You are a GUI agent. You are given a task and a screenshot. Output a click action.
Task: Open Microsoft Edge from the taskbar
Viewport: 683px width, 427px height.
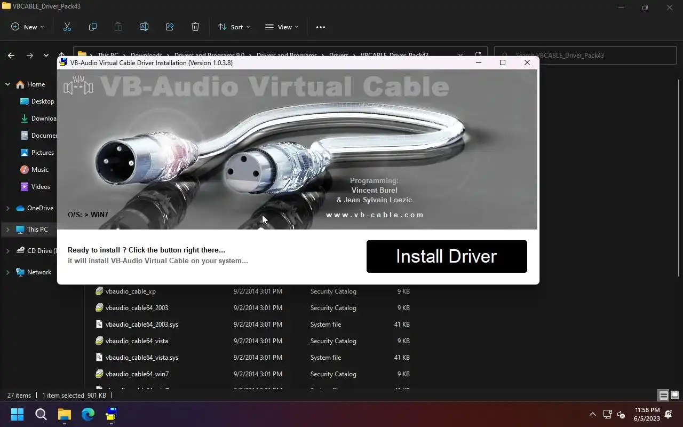[x=88, y=414]
